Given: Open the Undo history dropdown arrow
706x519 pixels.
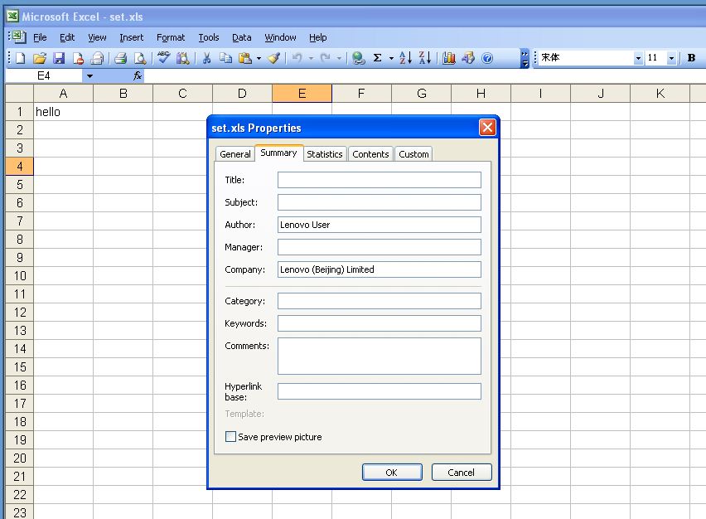Looking at the screenshot, I should pos(311,58).
